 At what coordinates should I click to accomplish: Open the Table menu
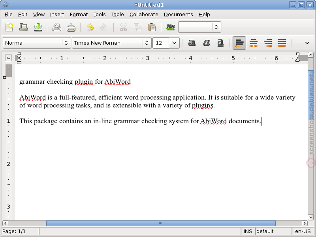pyautogui.click(x=117, y=15)
